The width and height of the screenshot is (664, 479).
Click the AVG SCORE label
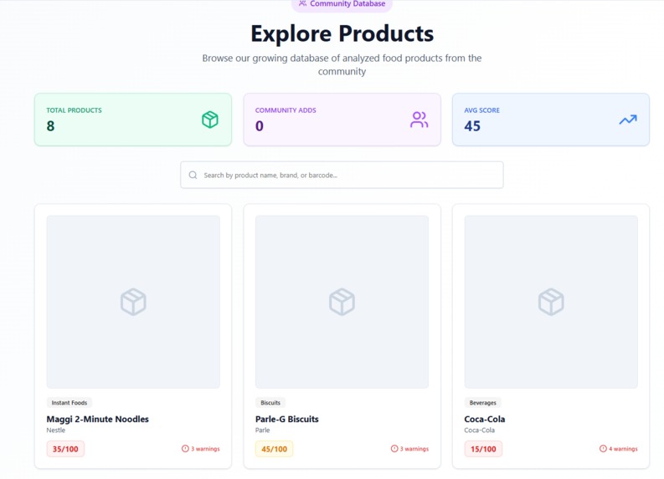click(x=482, y=110)
